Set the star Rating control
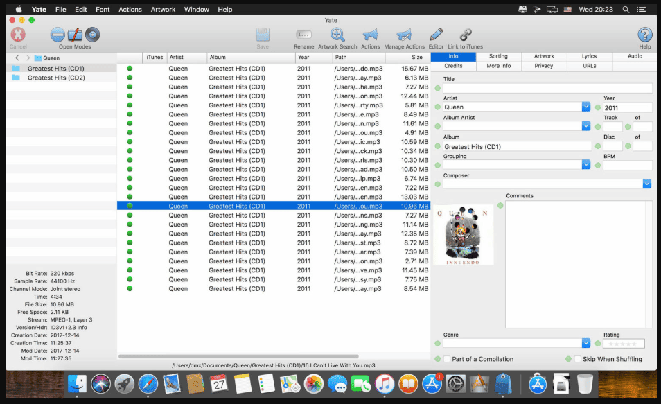This screenshot has width=661, height=404. (624, 344)
